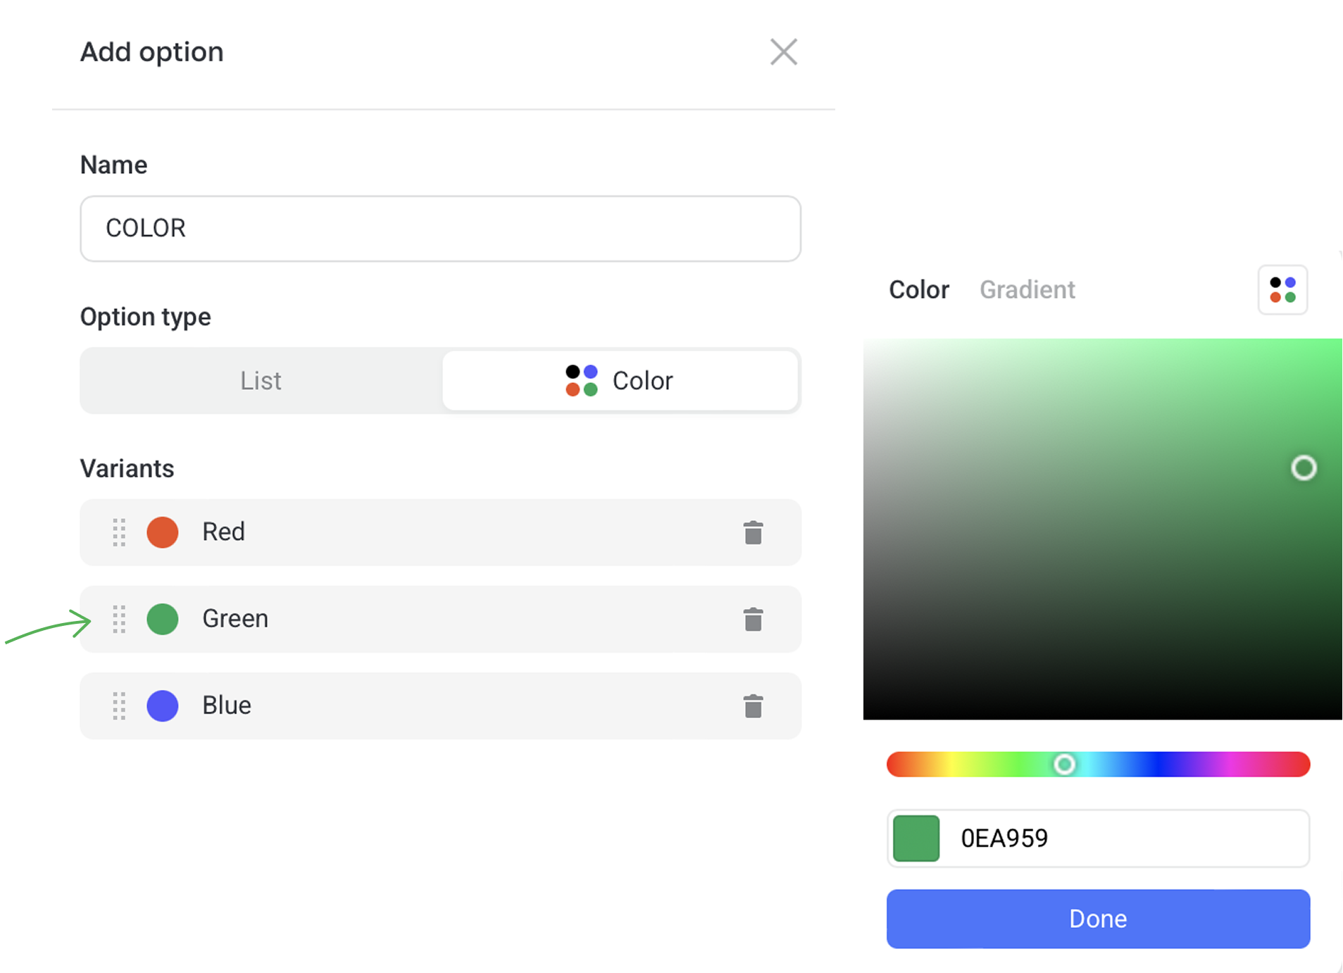Open the Green variant color circle
The width and height of the screenshot is (1343, 973).
163,619
